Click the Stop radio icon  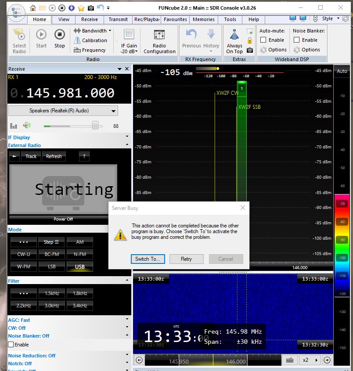60,35
